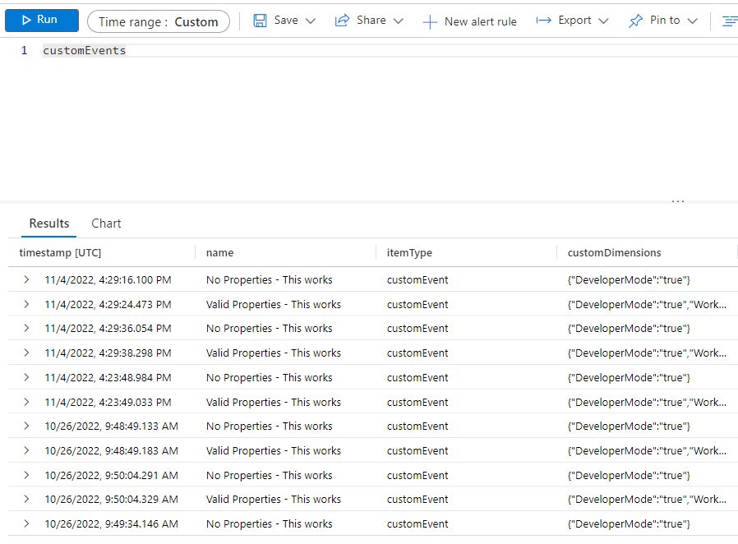The image size is (738, 544).
Task: Open the feedback icon at top right
Action: [730, 21]
